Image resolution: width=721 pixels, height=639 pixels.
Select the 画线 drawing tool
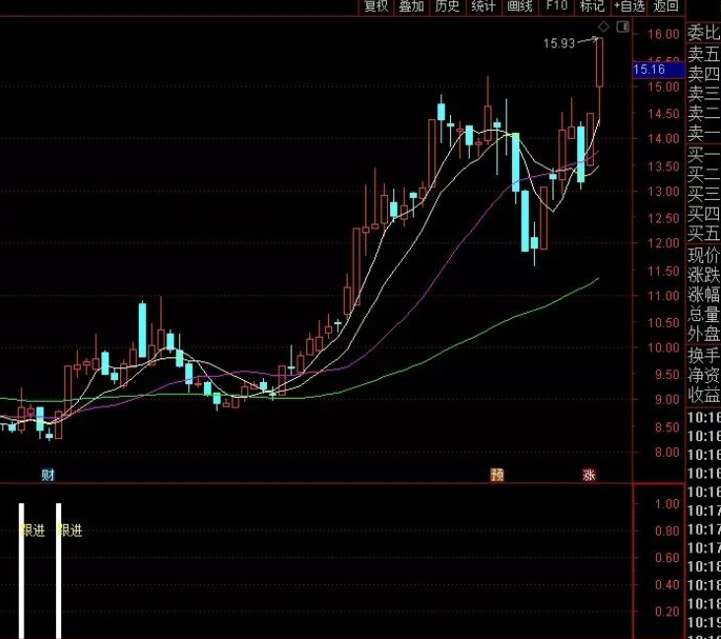point(520,7)
